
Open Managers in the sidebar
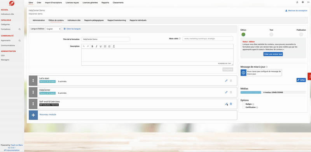point(5,60)
